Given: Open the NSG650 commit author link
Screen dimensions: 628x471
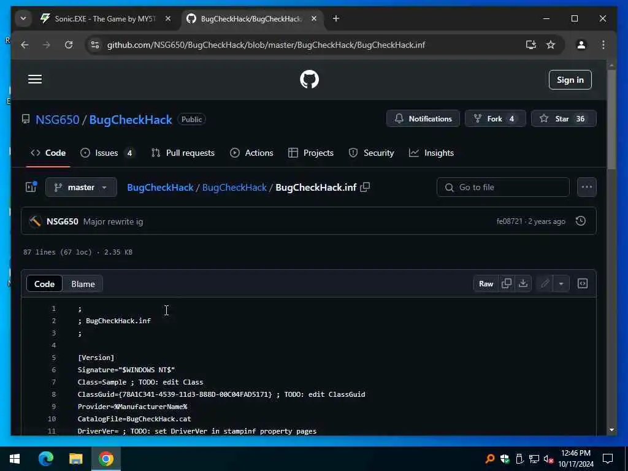Looking at the screenshot, I should coord(63,221).
